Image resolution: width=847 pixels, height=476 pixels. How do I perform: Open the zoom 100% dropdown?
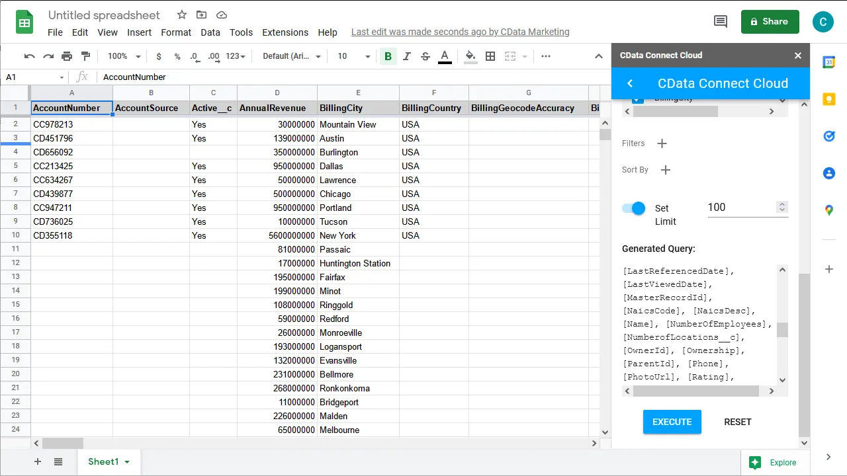point(124,56)
